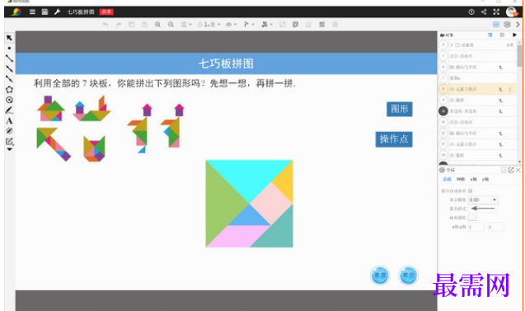Click the paste icon in toolbar
This screenshot has width=525, height=311.
(x=144, y=25)
